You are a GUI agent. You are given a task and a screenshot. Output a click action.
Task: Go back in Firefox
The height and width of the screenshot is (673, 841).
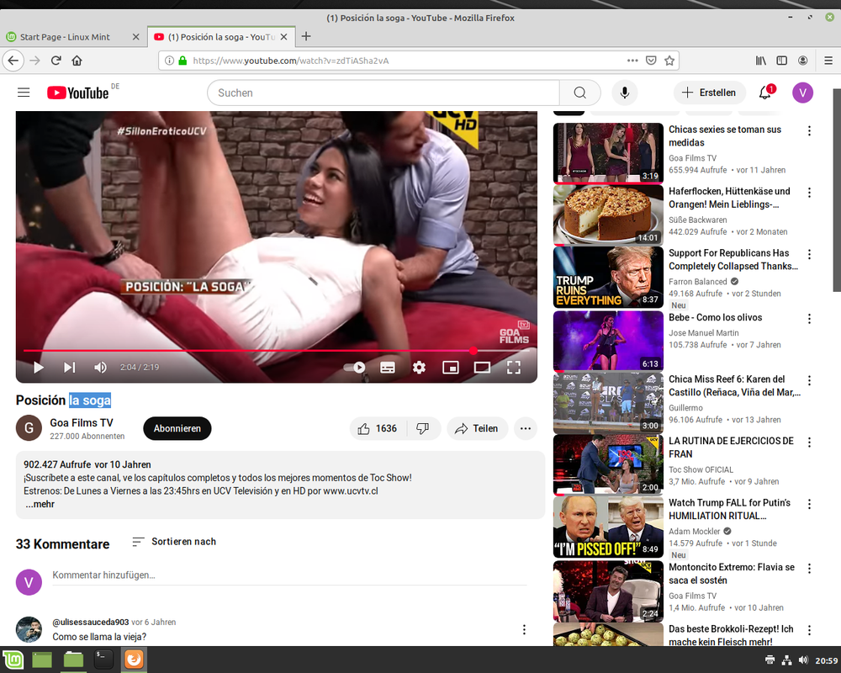13,60
